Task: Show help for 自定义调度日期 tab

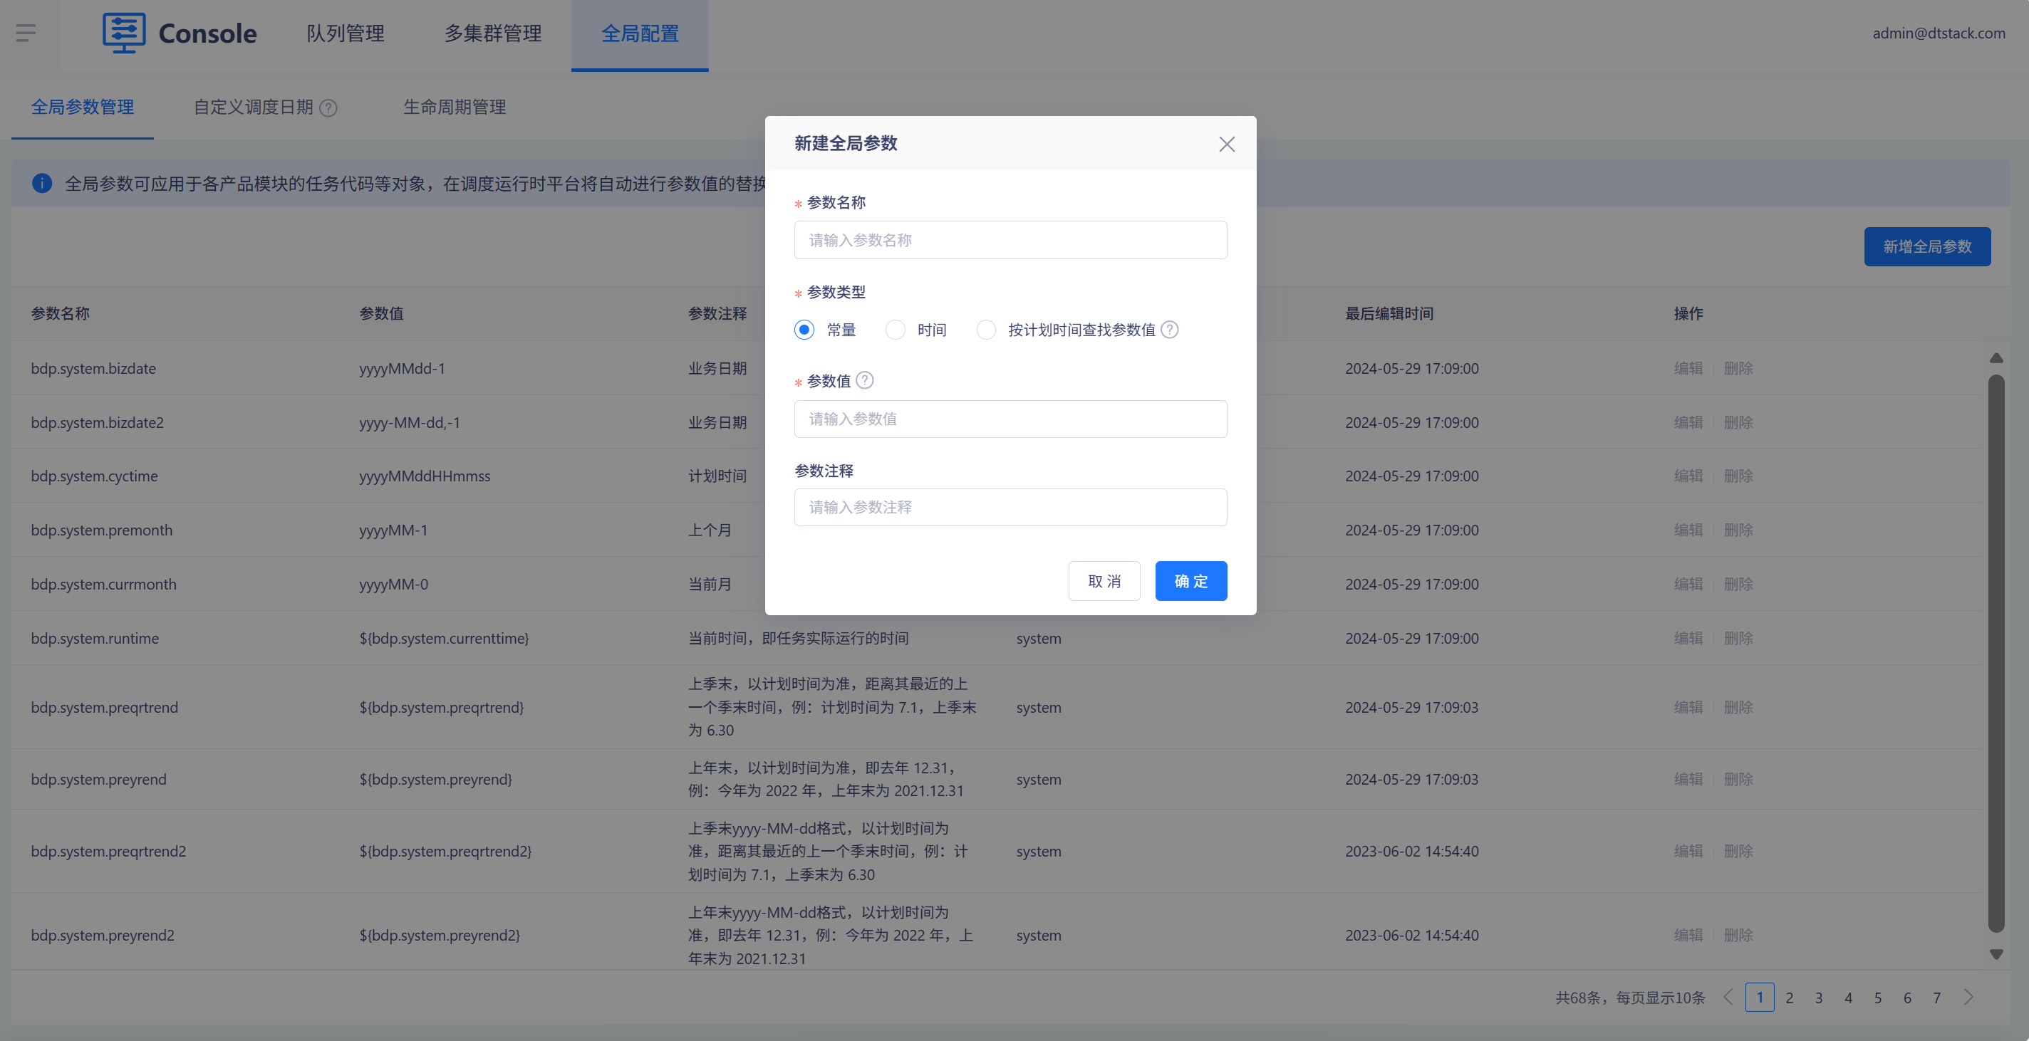Action: [328, 108]
